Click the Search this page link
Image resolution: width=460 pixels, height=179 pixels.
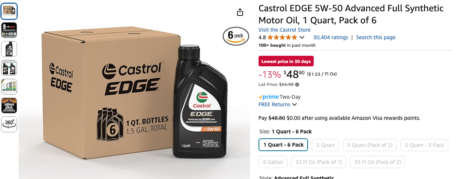376,37
